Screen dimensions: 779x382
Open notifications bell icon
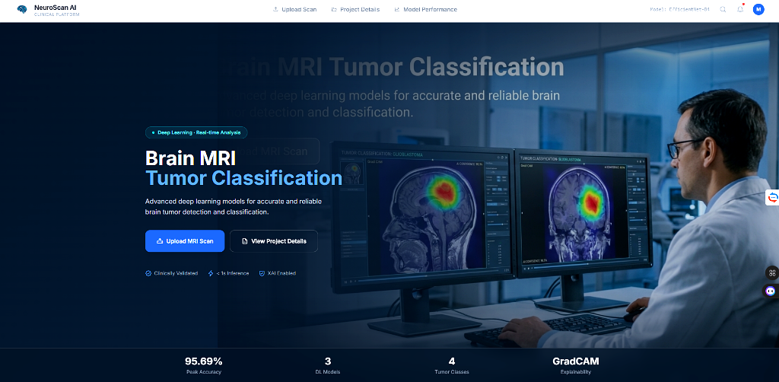(x=740, y=9)
